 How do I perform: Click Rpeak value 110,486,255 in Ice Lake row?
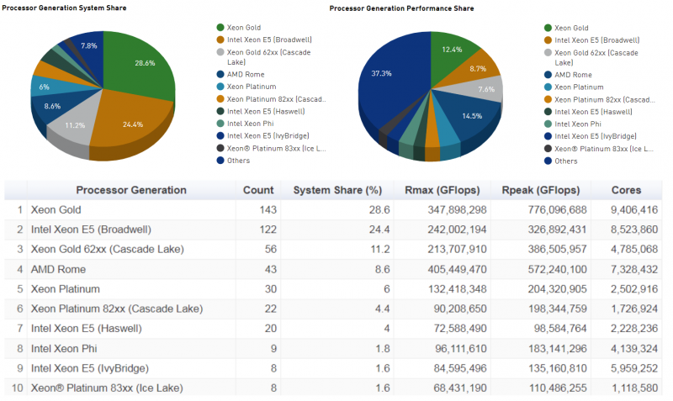(x=558, y=388)
